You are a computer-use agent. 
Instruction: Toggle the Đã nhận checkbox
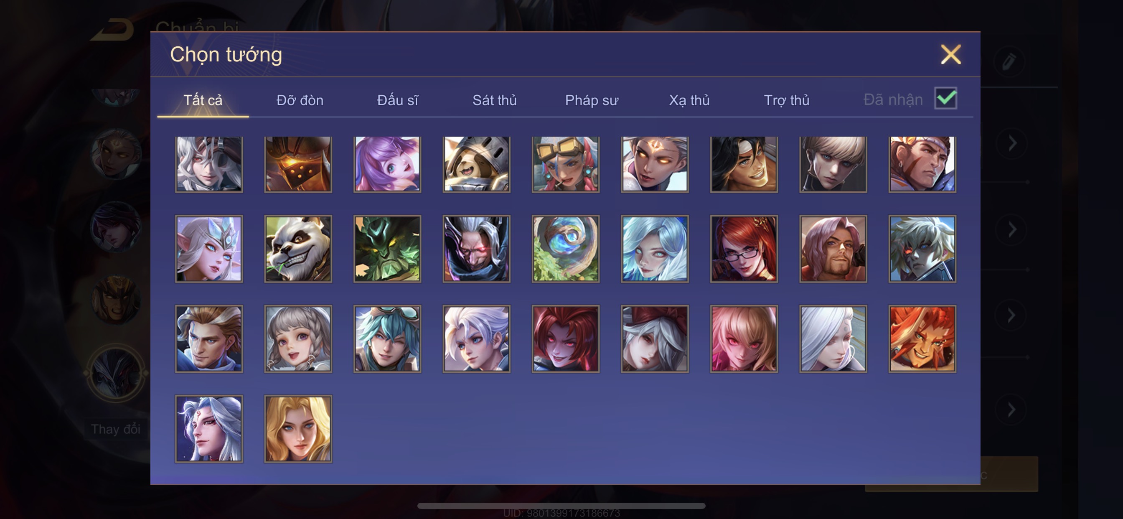point(945,98)
